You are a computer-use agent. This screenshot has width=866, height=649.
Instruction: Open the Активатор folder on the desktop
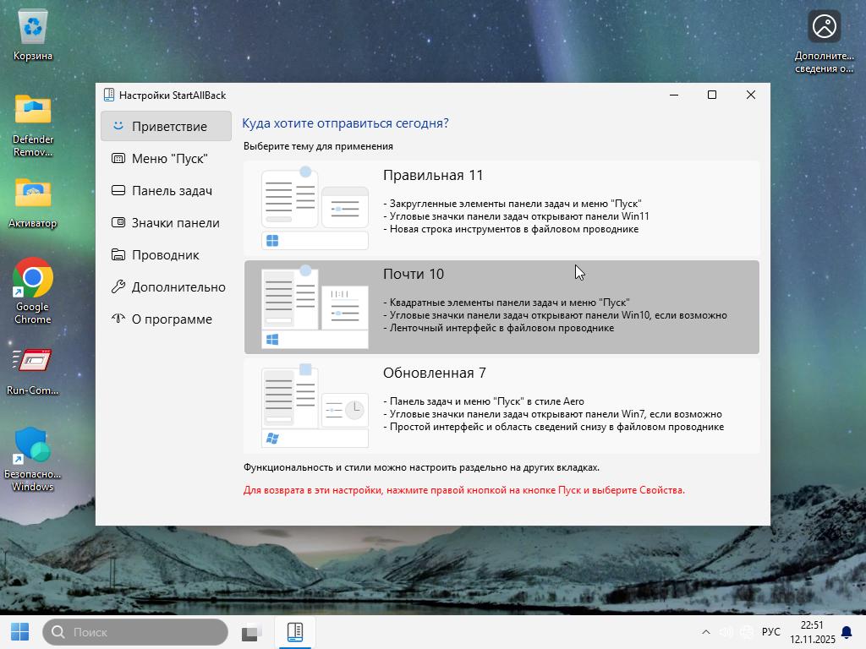pos(33,194)
